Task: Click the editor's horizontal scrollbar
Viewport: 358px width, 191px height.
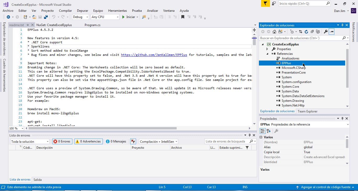Action: (x=102, y=128)
